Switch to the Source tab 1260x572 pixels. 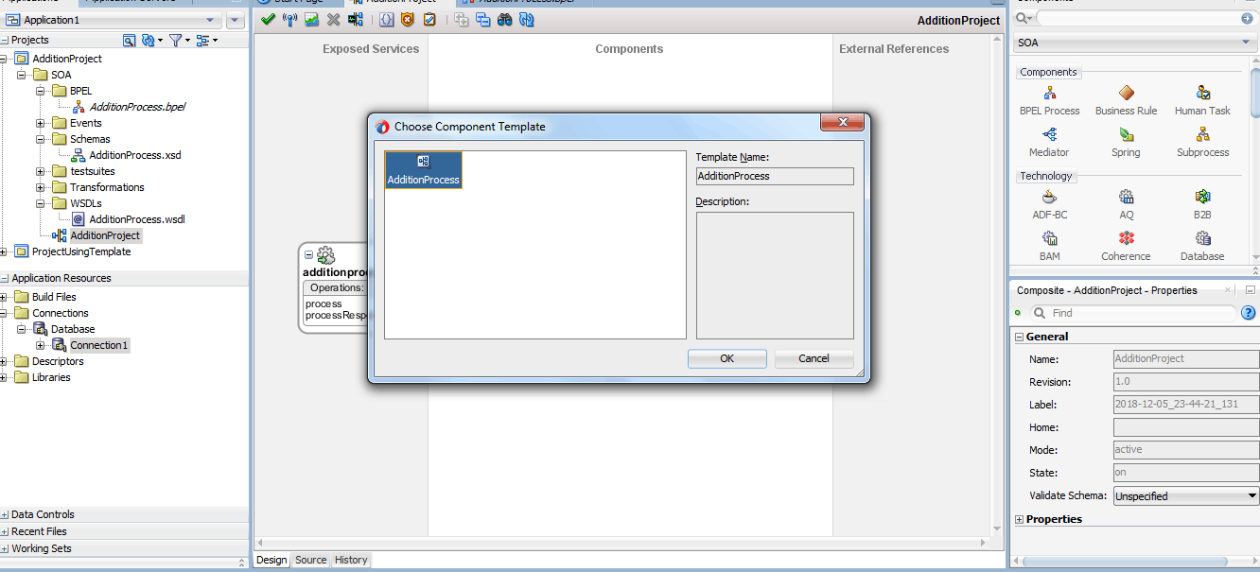(x=310, y=560)
